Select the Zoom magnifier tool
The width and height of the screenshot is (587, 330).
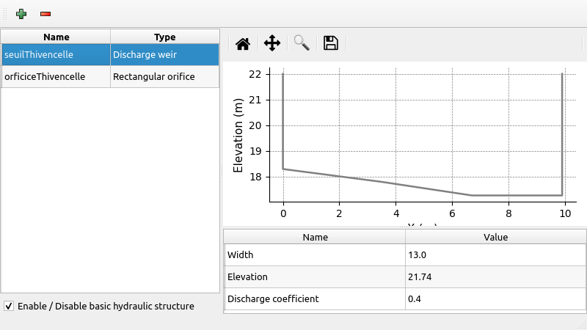(302, 43)
